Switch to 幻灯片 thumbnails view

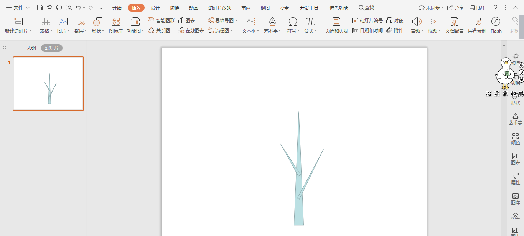pos(52,48)
